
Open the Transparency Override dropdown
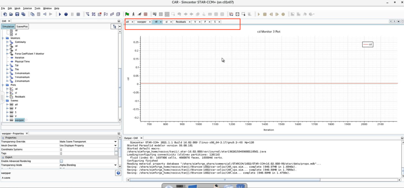pyautogui.click(x=116, y=141)
